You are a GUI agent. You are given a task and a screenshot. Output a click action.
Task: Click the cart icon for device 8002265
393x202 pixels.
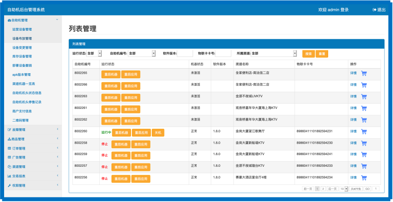(x=364, y=73)
